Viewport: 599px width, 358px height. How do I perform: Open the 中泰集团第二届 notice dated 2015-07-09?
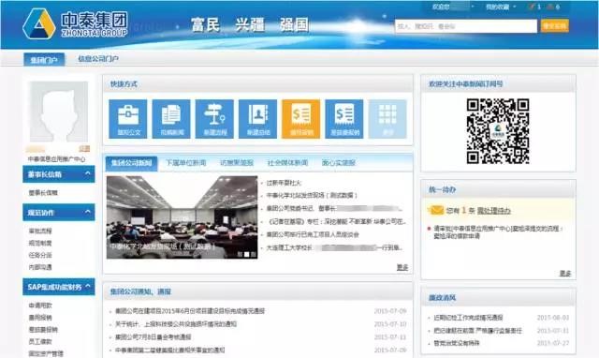pyautogui.click(x=170, y=350)
